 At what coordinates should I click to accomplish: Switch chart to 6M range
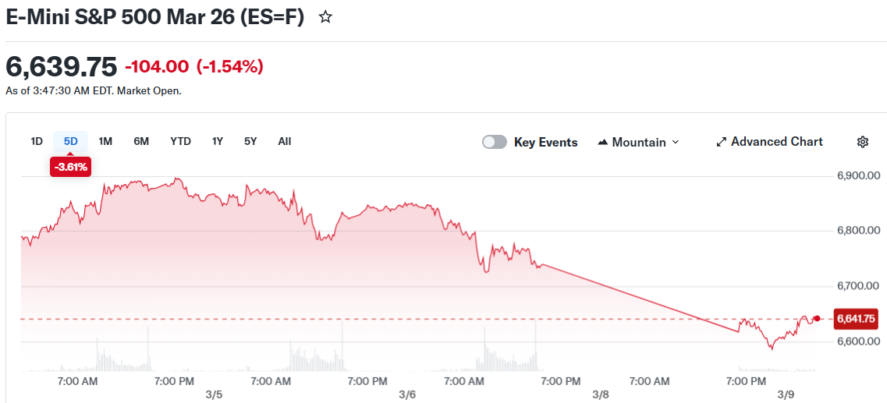point(141,141)
